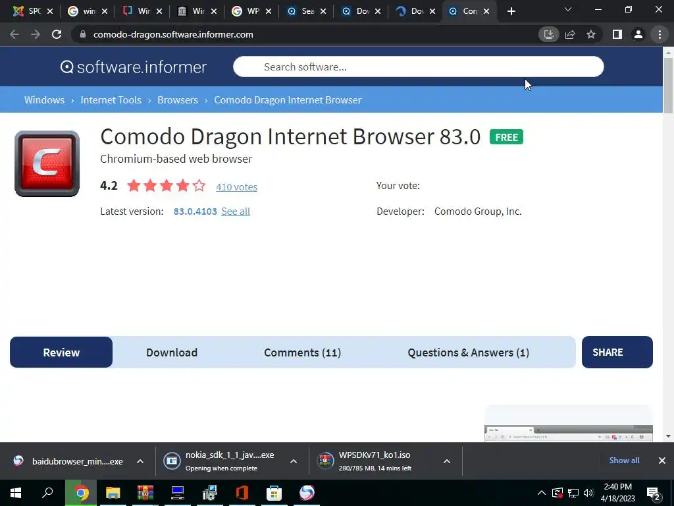This screenshot has width=674, height=506.
Task: Expand options for nokia_sdk download
Action: [x=293, y=461]
